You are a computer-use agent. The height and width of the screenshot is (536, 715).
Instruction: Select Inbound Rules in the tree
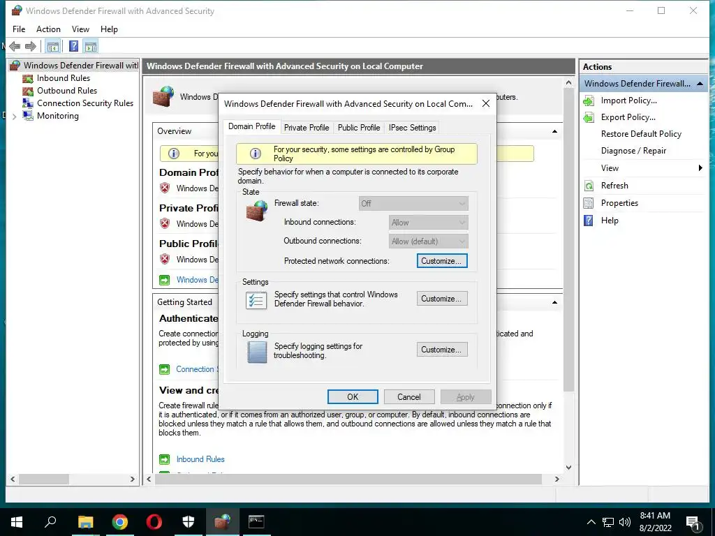64,78
